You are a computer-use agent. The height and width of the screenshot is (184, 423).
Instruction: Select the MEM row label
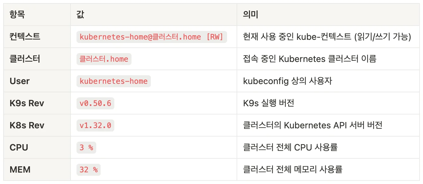click(20, 169)
